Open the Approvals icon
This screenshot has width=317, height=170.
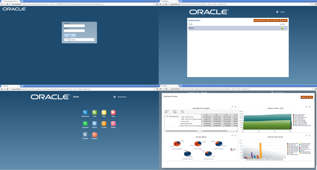(85, 123)
